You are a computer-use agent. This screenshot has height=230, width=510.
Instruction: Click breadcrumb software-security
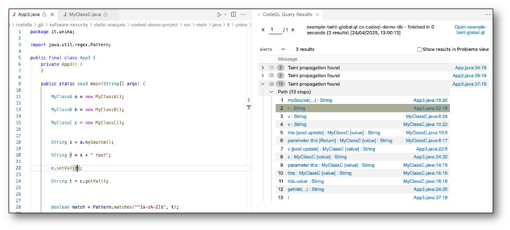(x=68, y=25)
